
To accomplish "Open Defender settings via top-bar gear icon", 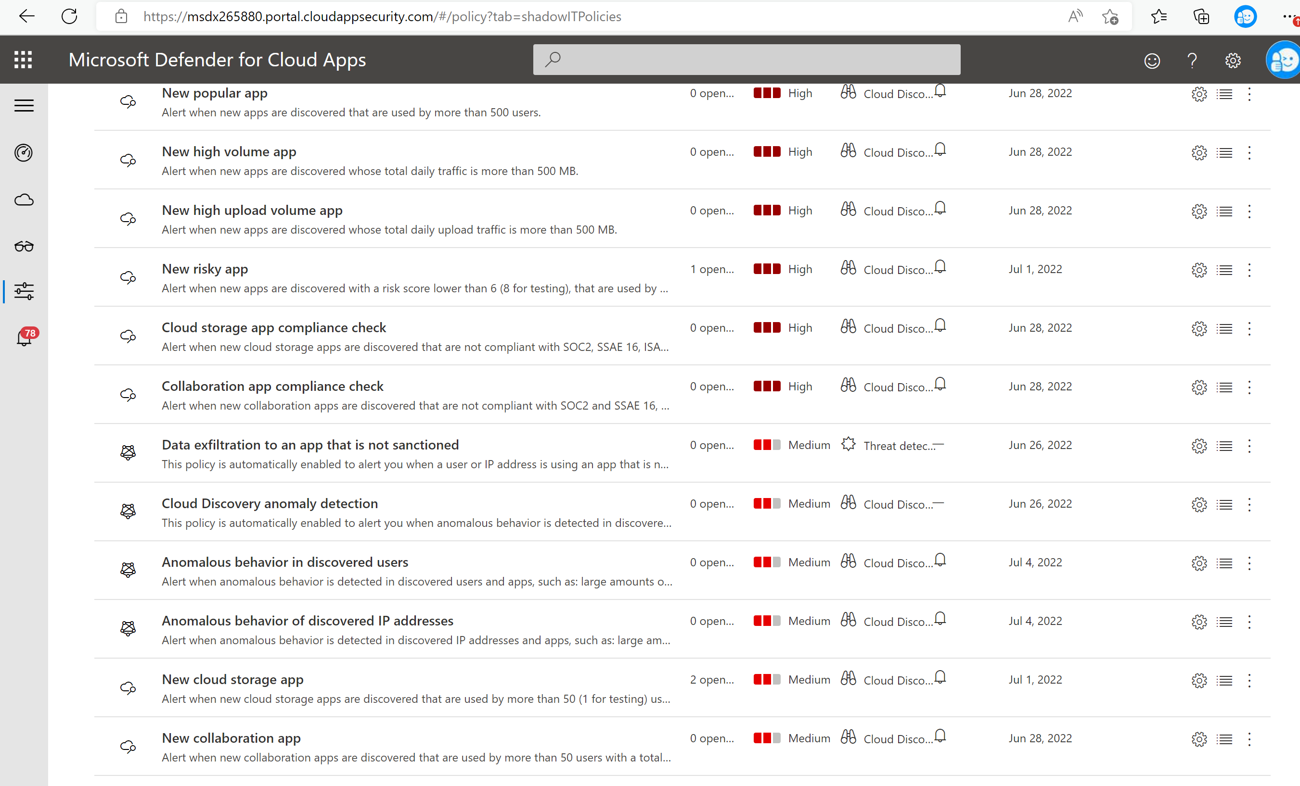I will (x=1232, y=60).
